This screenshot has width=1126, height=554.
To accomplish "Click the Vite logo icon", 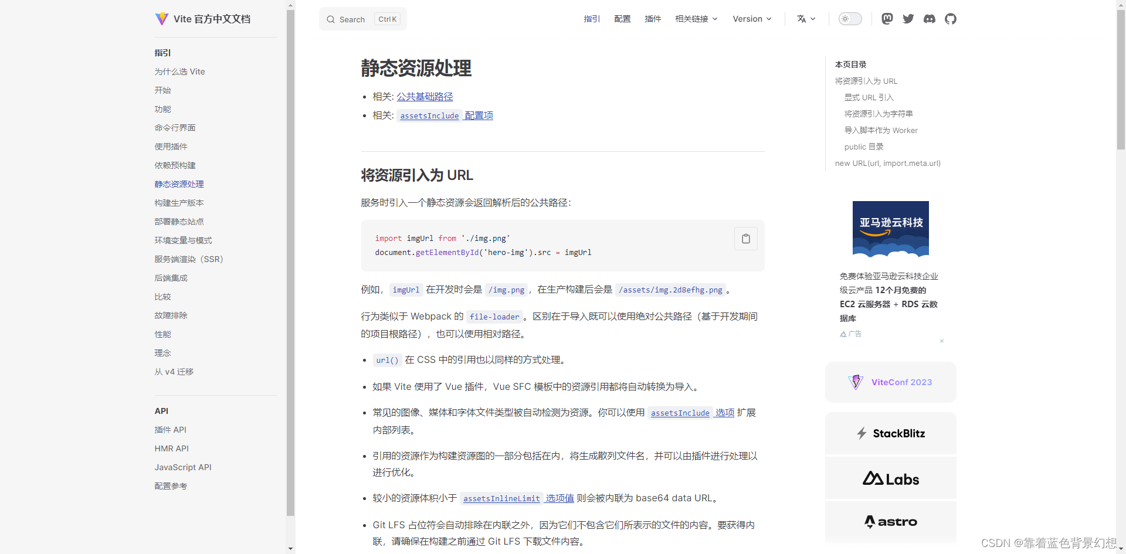I will [x=162, y=19].
